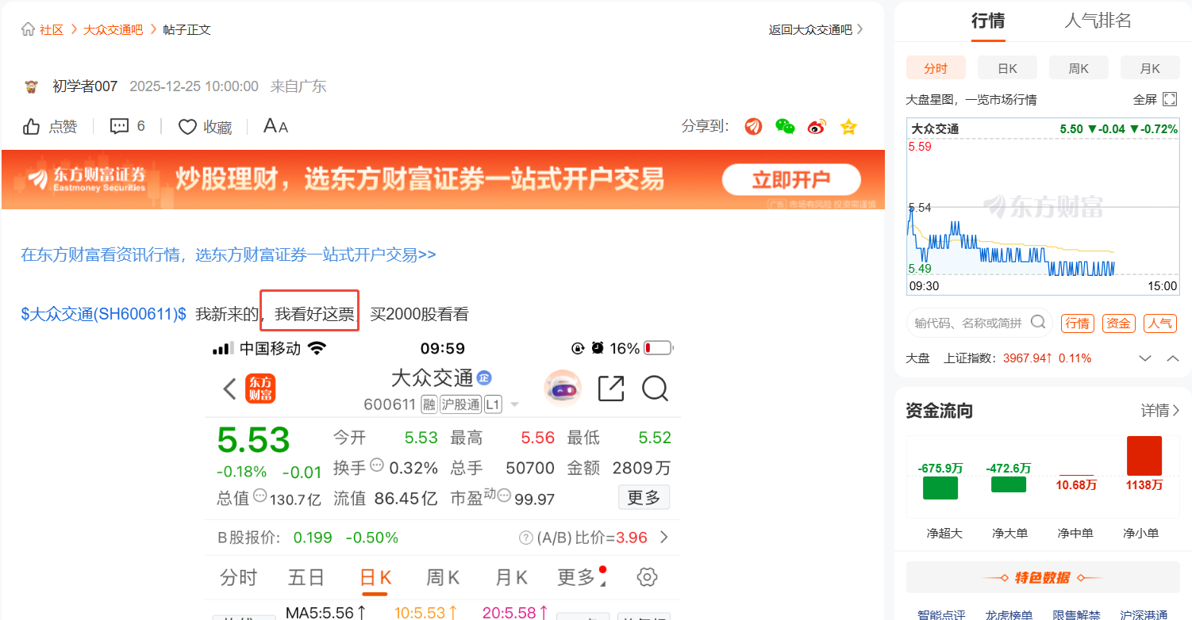Click the 点赞 thumbs-up icon
Viewport: 1192px width, 620px height.
31,127
